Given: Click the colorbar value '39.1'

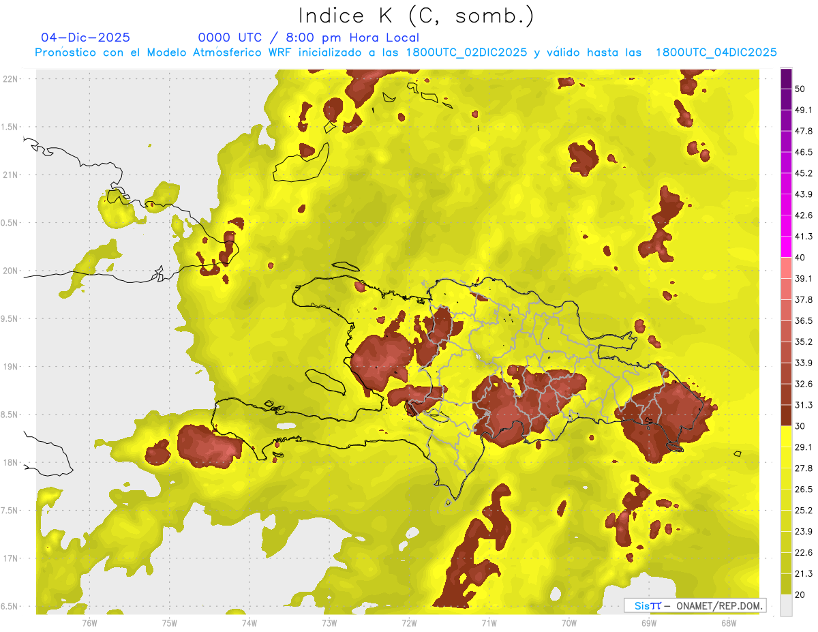Looking at the screenshot, I should tap(803, 278).
